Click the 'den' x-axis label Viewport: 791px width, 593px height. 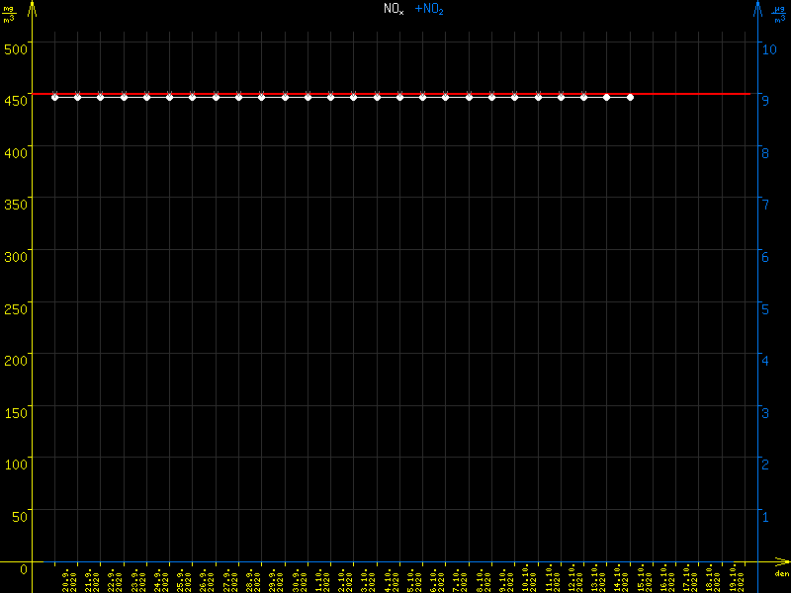tap(781, 574)
